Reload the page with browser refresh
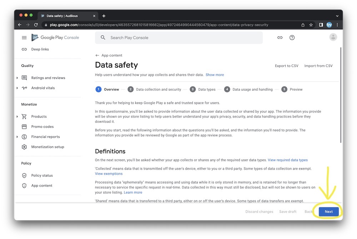357x239 pixels. tap(36, 25)
